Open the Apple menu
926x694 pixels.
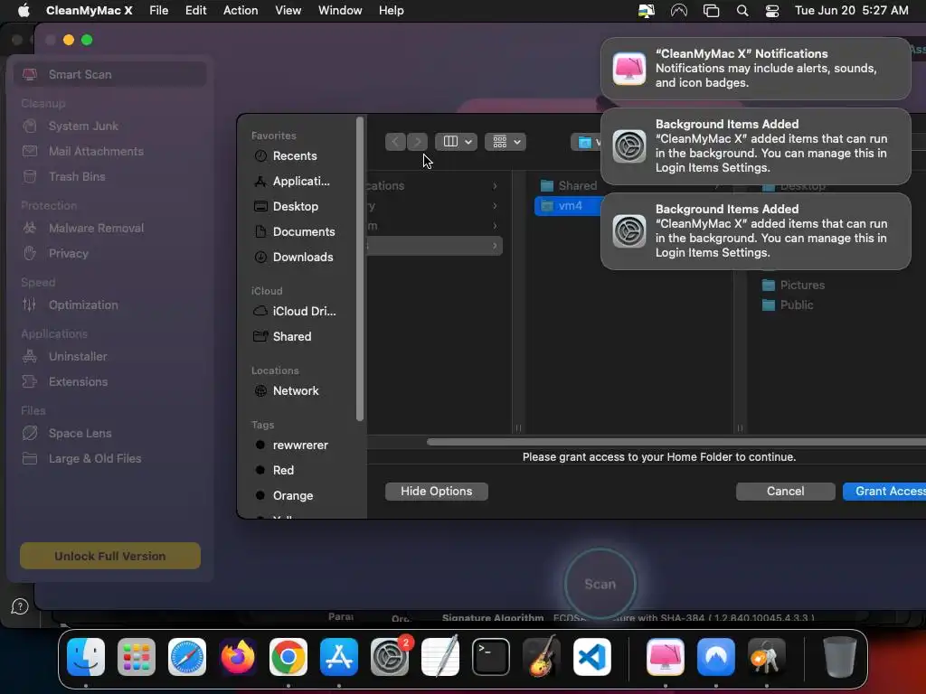coord(24,11)
